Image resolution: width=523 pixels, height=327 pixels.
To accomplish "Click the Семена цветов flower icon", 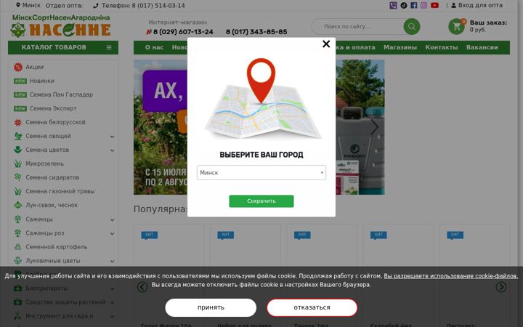I will [x=18, y=150].
